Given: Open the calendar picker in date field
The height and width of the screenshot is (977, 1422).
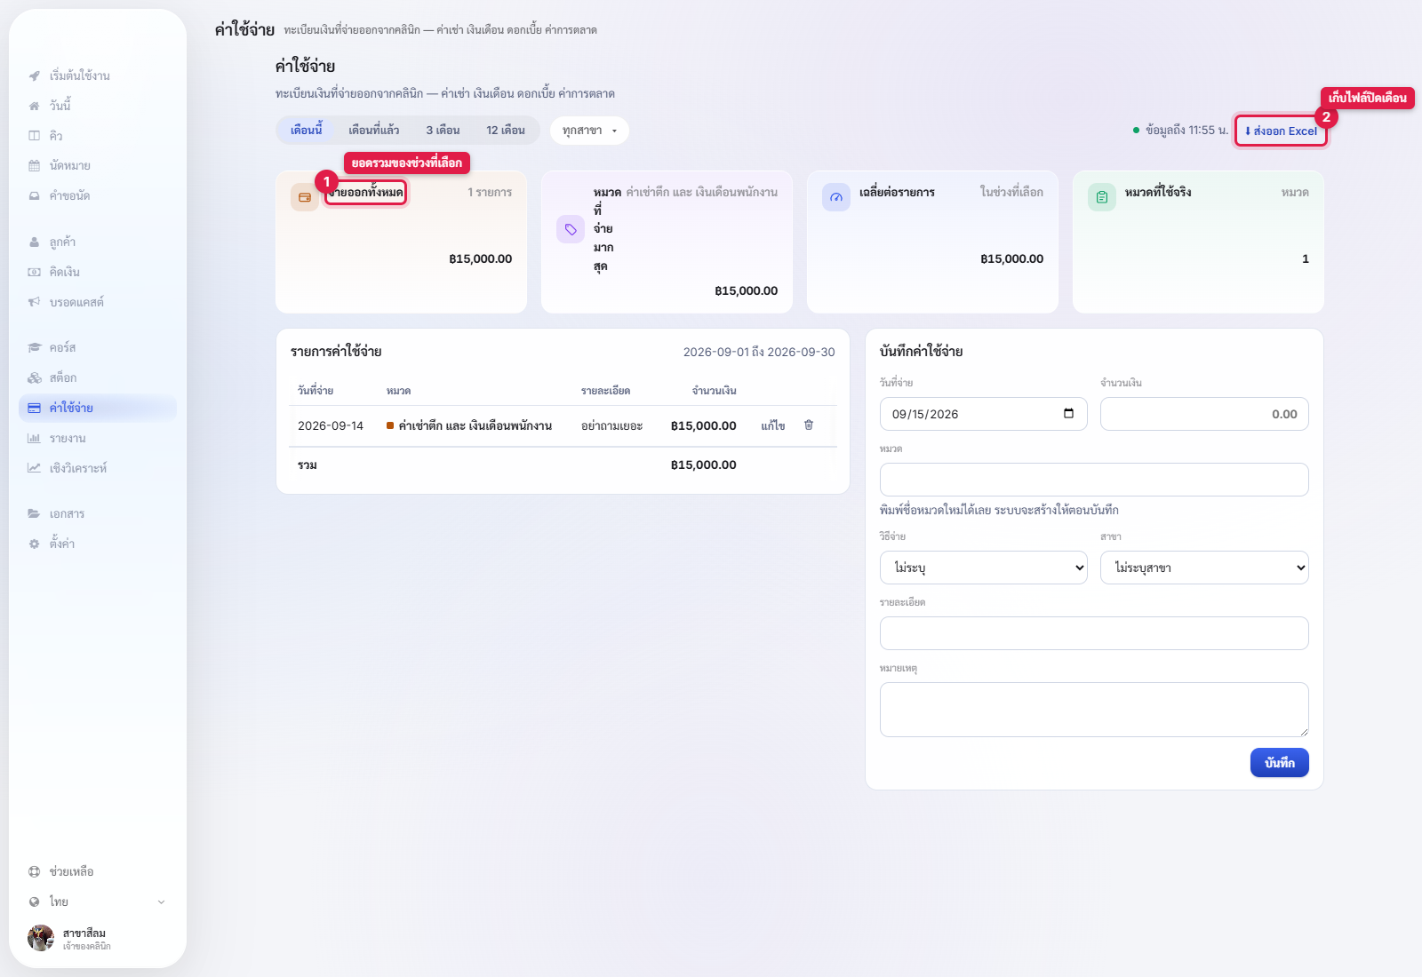Looking at the screenshot, I should click(1068, 414).
